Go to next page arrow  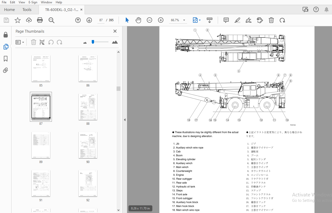(x=89, y=20)
